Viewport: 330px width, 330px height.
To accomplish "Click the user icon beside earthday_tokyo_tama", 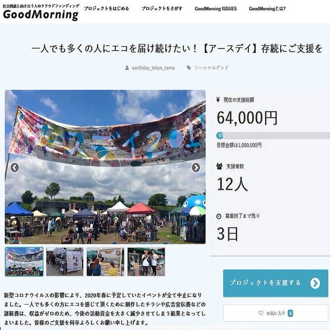I will (127, 68).
